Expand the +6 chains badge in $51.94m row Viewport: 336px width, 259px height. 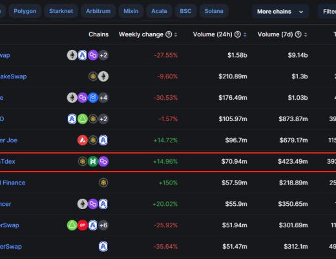click(103, 225)
